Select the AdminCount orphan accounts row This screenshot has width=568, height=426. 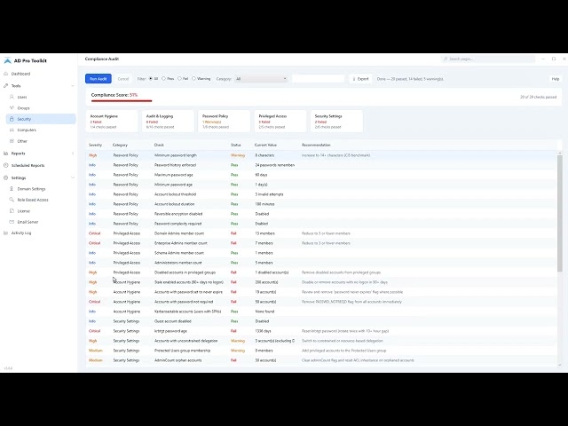[x=321, y=360]
